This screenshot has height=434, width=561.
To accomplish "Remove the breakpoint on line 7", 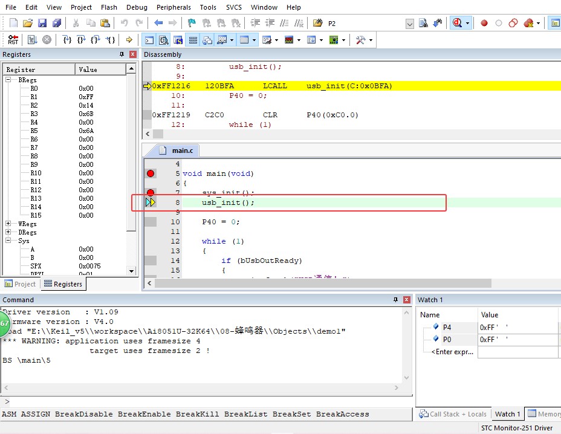I will point(151,192).
